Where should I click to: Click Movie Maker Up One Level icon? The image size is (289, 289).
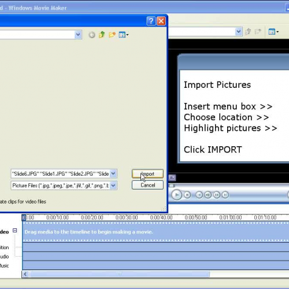248,31
